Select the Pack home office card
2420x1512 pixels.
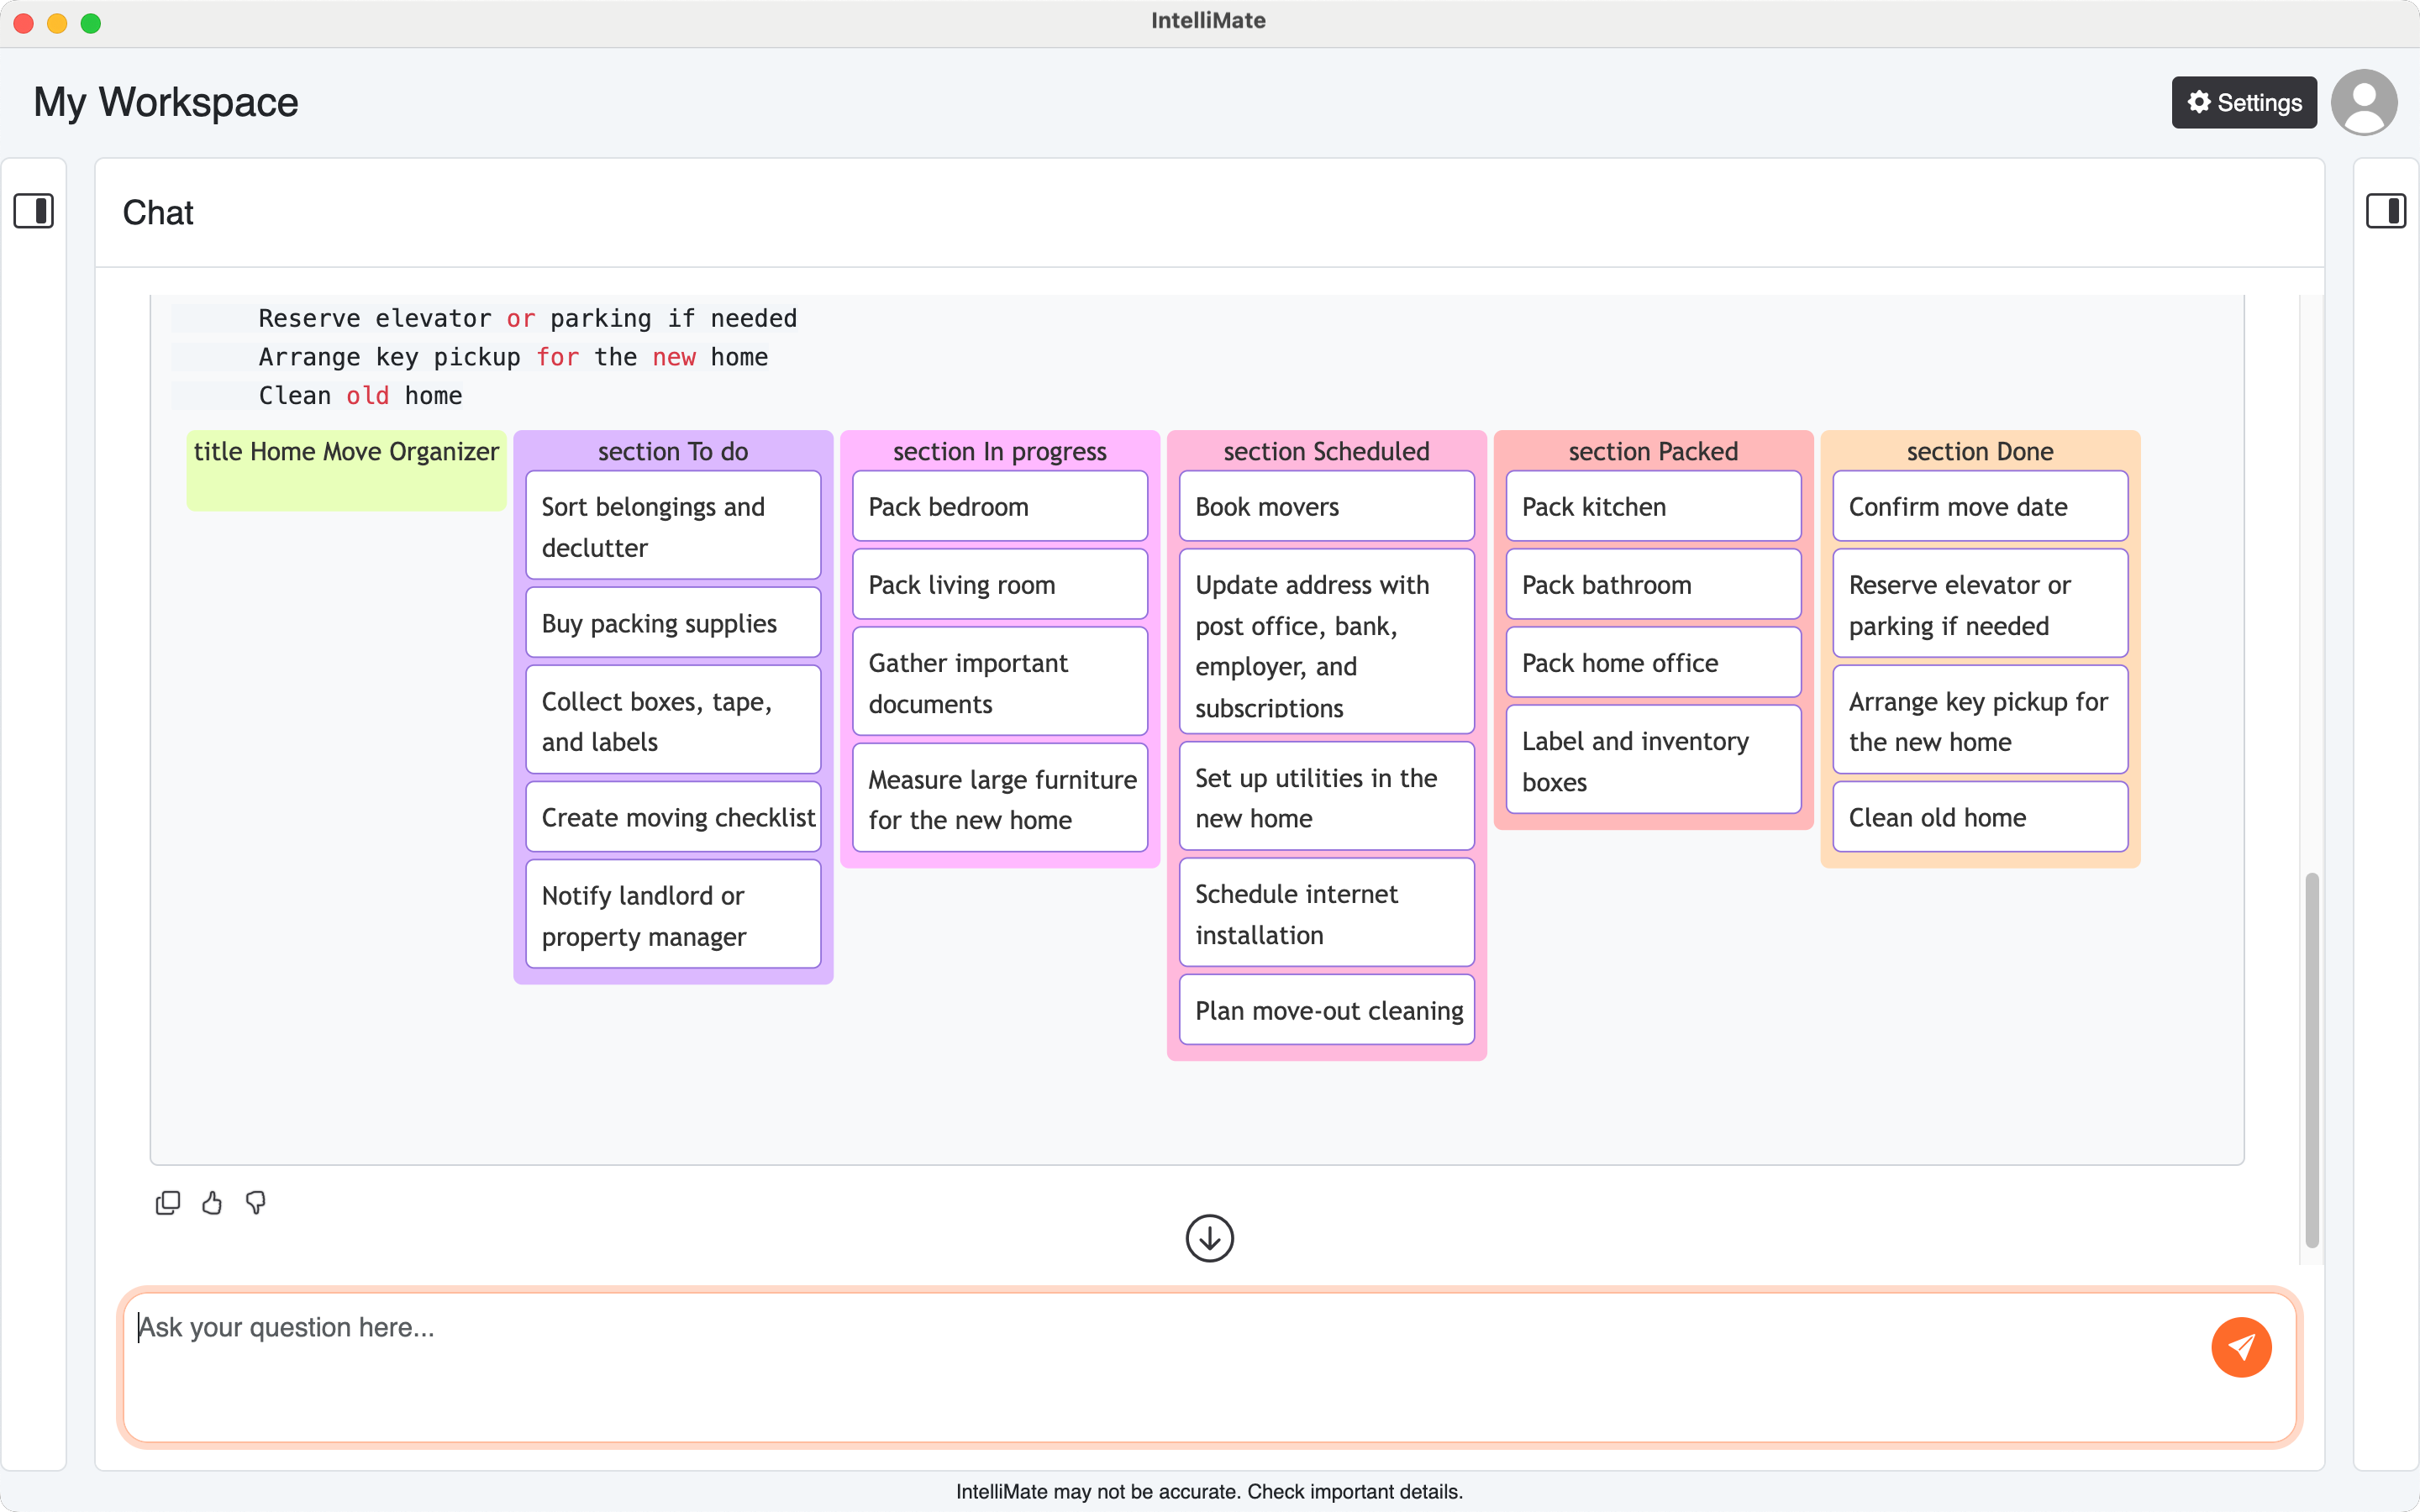1653,662
